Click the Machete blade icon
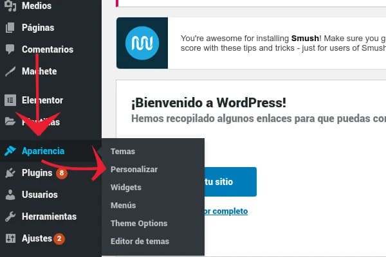Image resolution: width=386 pixels, height=257 pixels. click(x=10, y=71)
